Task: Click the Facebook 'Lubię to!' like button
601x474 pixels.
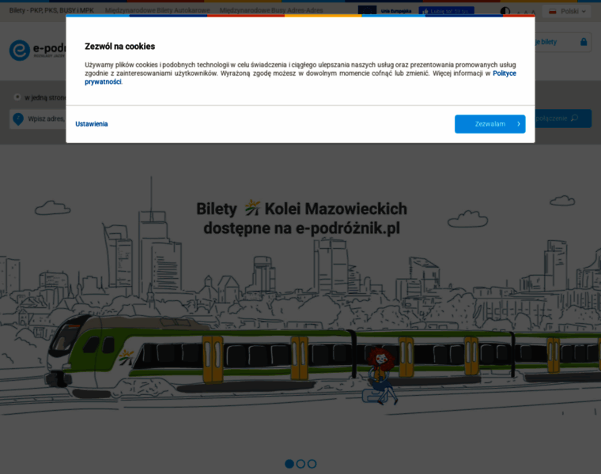Action: pos(446,11)
